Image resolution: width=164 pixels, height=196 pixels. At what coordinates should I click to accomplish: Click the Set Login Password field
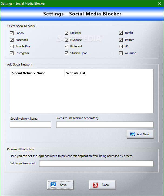pos(96,164)
